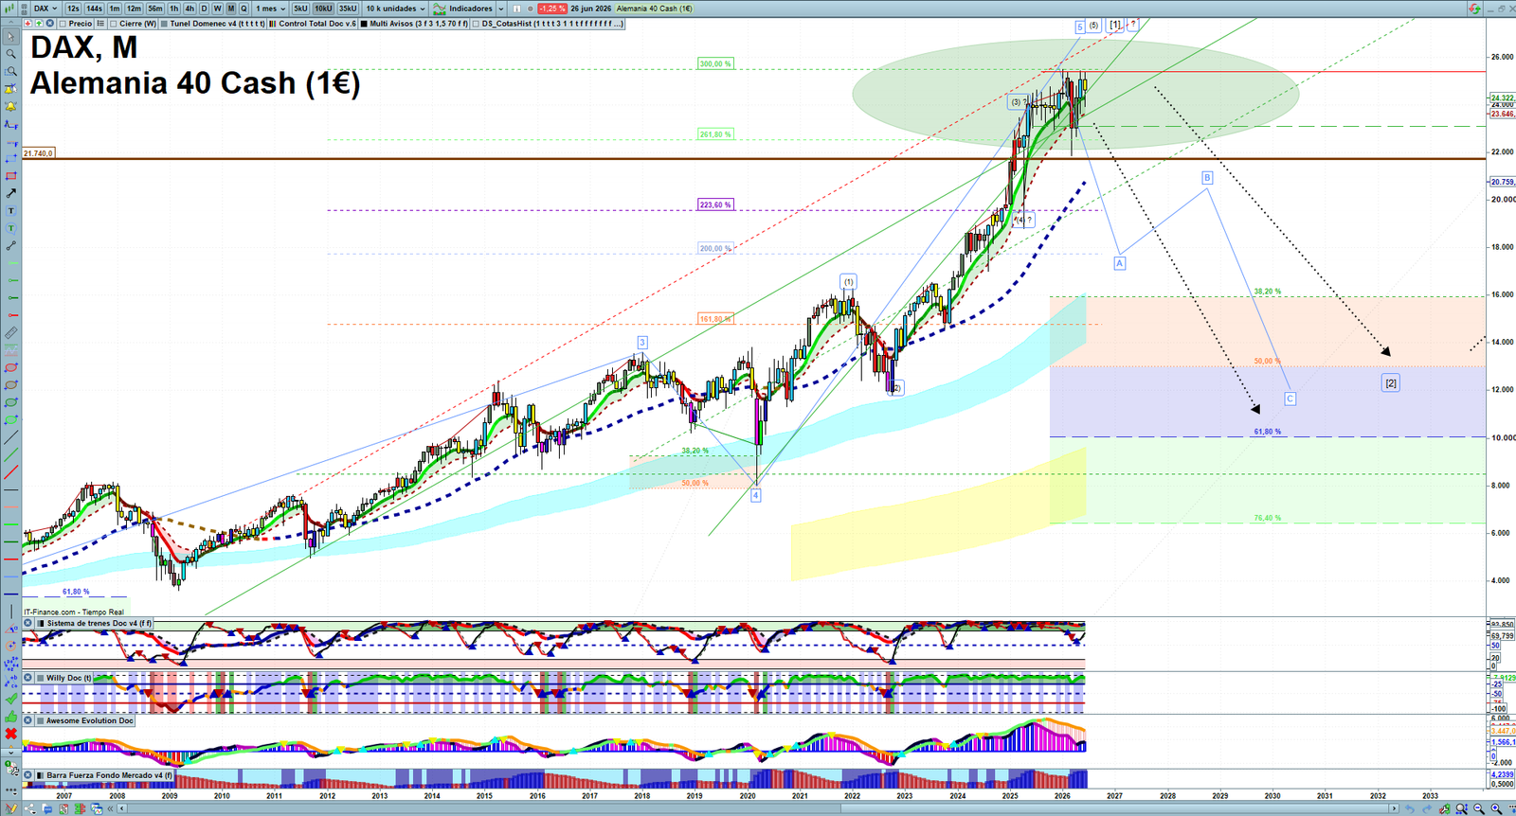This screenshot has width=1516, height=816.
Task: Toggle the DS_CotasHist indicator checkbox
Action: (x=476, y=23)
